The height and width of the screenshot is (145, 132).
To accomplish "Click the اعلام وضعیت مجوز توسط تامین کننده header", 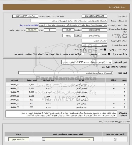I will tap(68, 134).
